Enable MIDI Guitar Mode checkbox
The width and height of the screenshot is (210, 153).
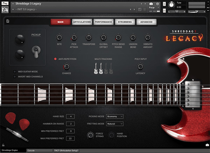[15, 71]
